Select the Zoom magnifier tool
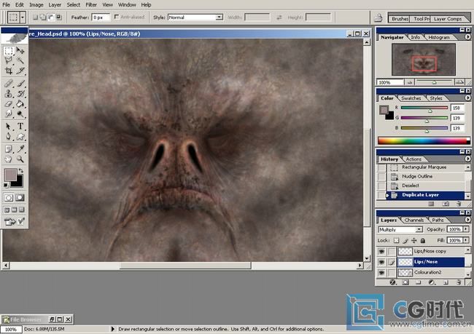 click(x=20, y=159)
